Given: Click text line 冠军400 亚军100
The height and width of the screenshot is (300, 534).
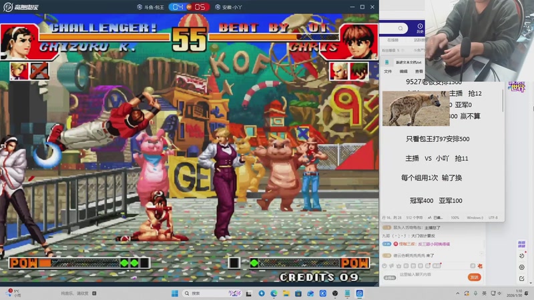Looking at the screenshot, I should click(436, 201).
